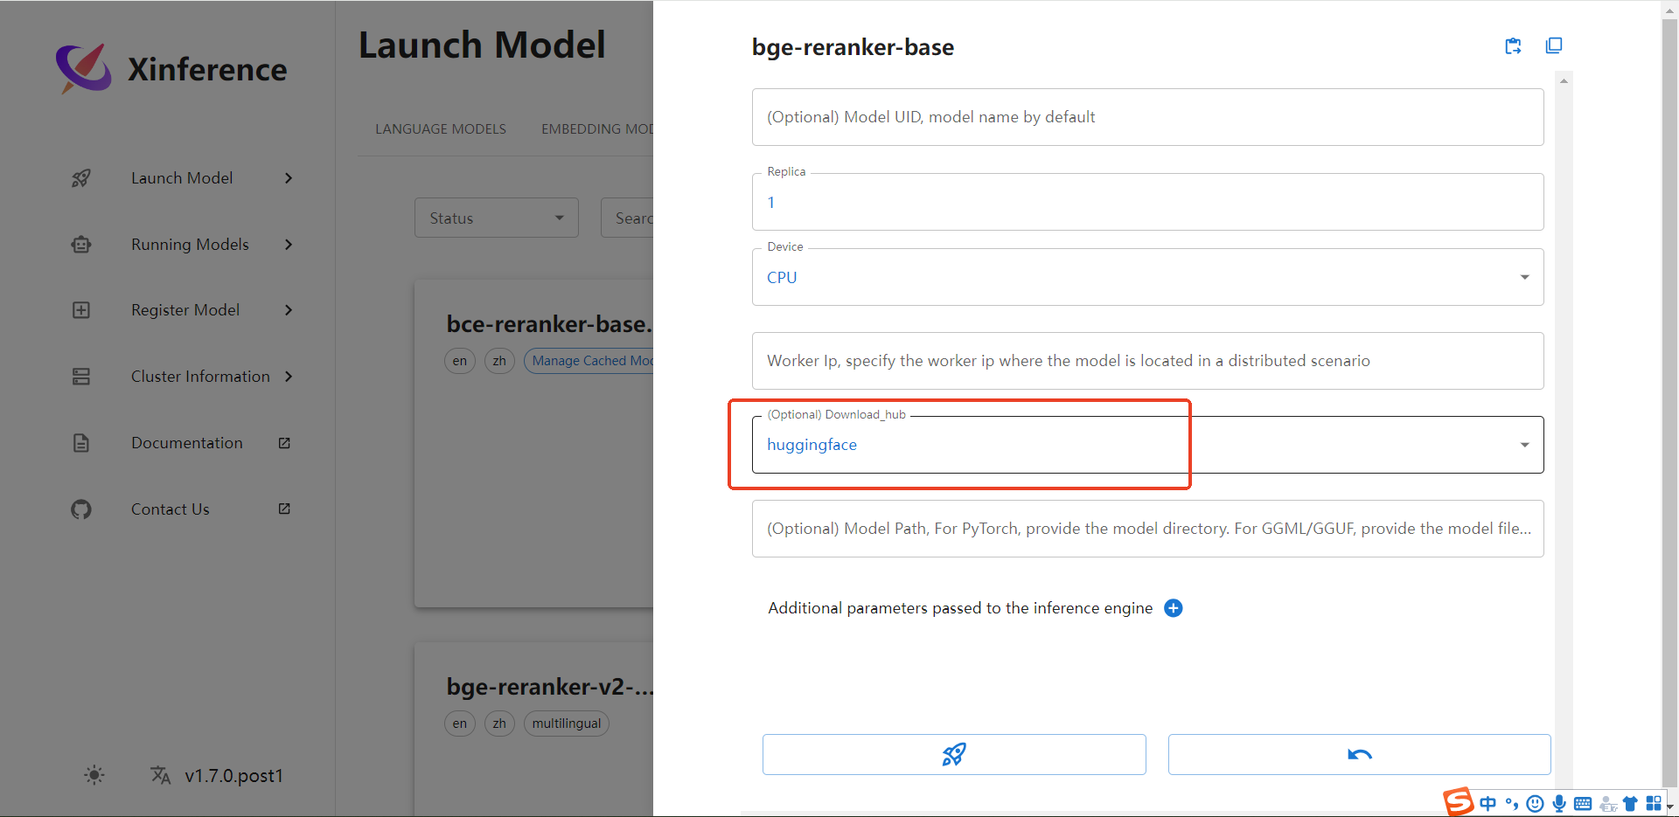1679x817 pixels.
Task: Click the bge-reranker-base drawer title
Action: click(853, 47)
